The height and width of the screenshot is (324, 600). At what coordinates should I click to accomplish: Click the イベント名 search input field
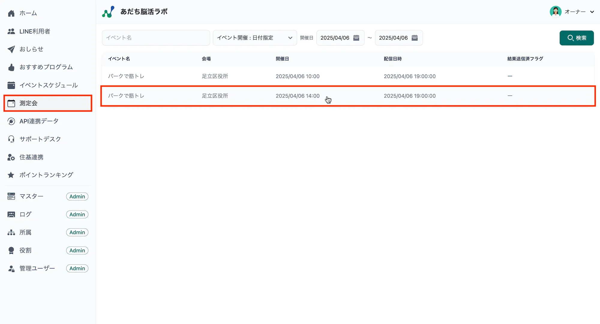tap(156, 37)
